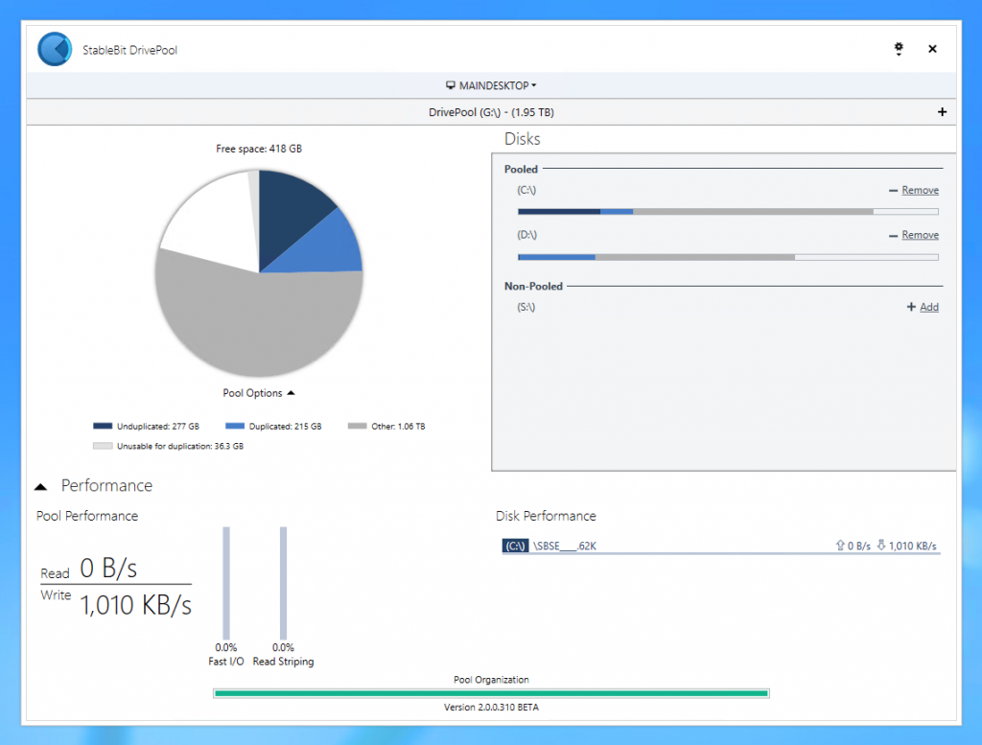The width and height of the screenshot is (982, 745).
Task: Select the (C:\) badge in Disk Performance
Action: [x=515, y=546]
